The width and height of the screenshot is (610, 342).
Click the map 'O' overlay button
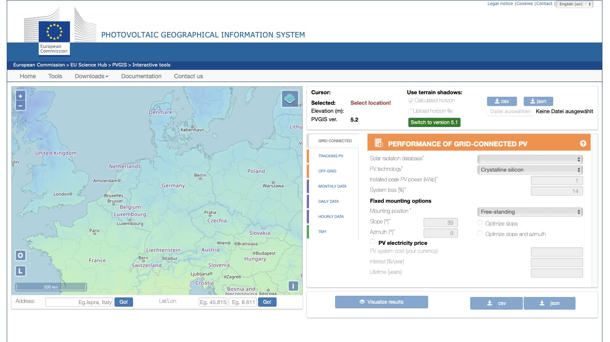(20, 256)
